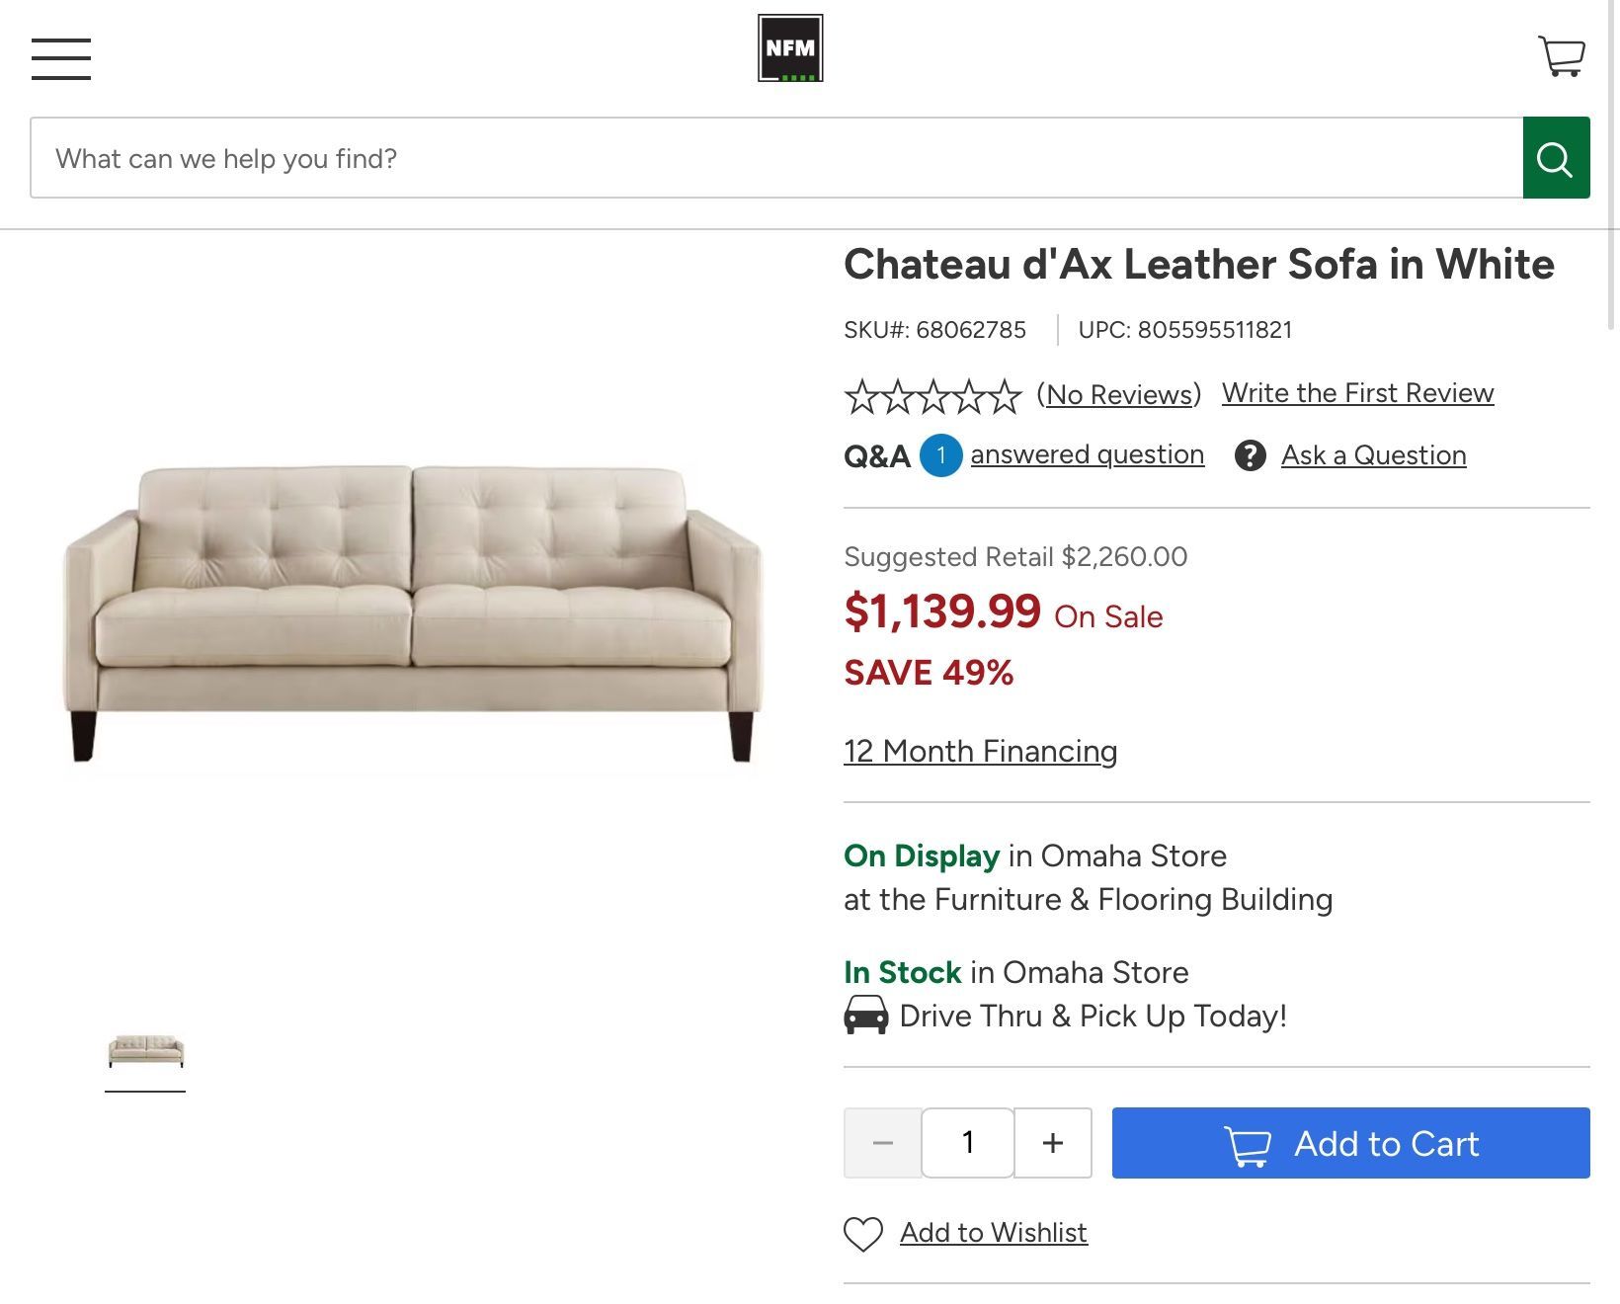Expand the 12 Month Financing details
The image size is (1620, 1304).
(x=979, y=751)
